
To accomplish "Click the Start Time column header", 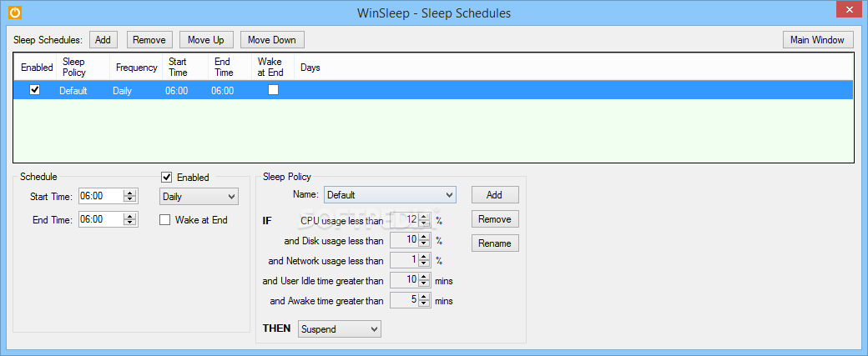I will point(185,68).
